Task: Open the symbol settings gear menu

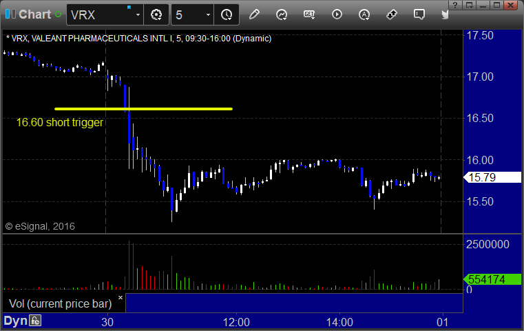Action: point(156,14)
